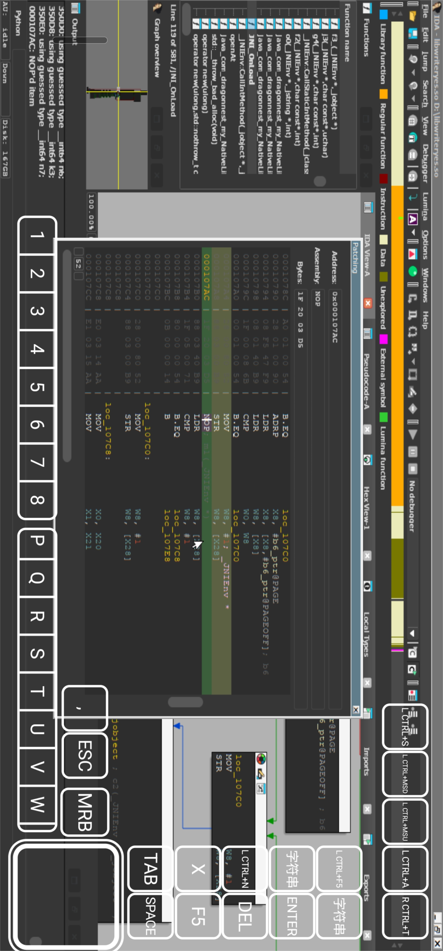This screenshot has width=443, height=951.
Task: Click the teal 'T' round toolbar icon
Action: point(412,138)
